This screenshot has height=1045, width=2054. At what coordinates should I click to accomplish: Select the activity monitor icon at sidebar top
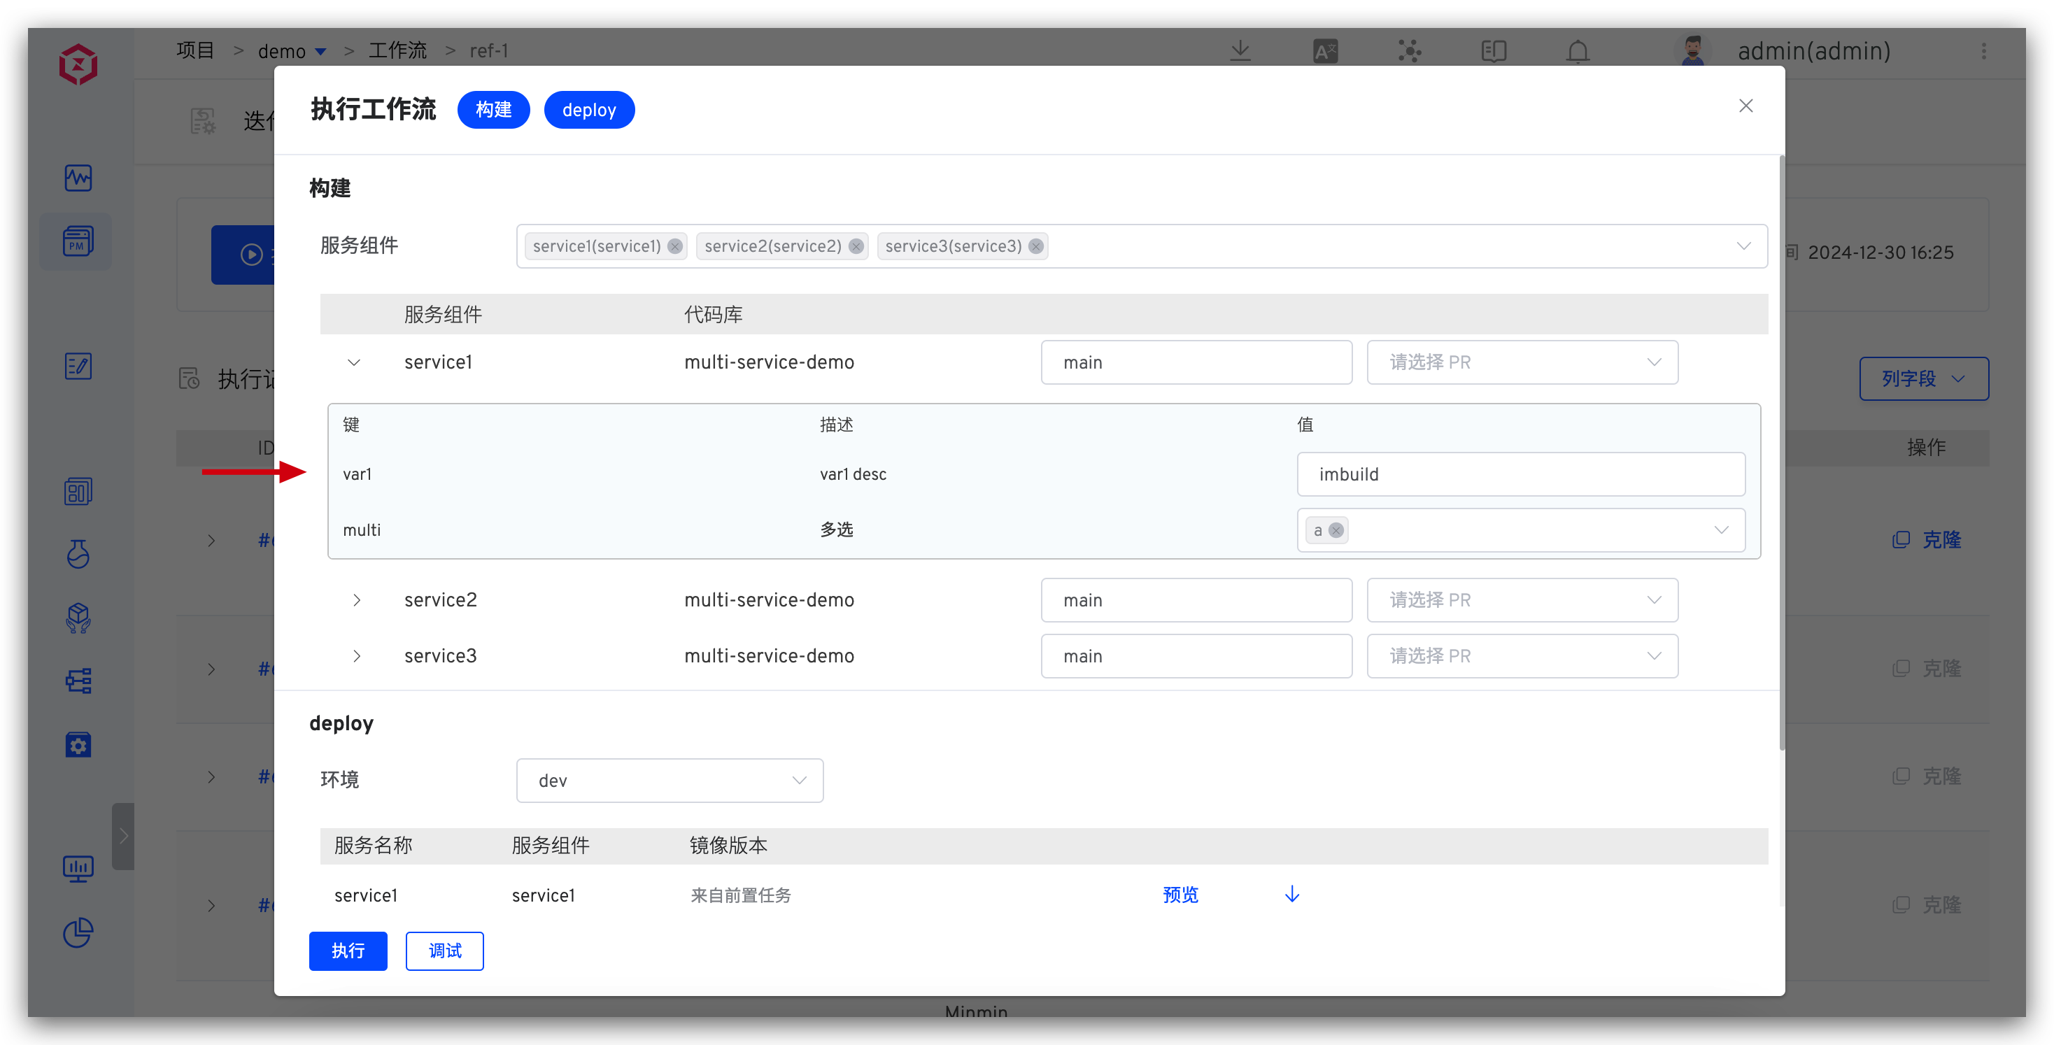(78, 178)
